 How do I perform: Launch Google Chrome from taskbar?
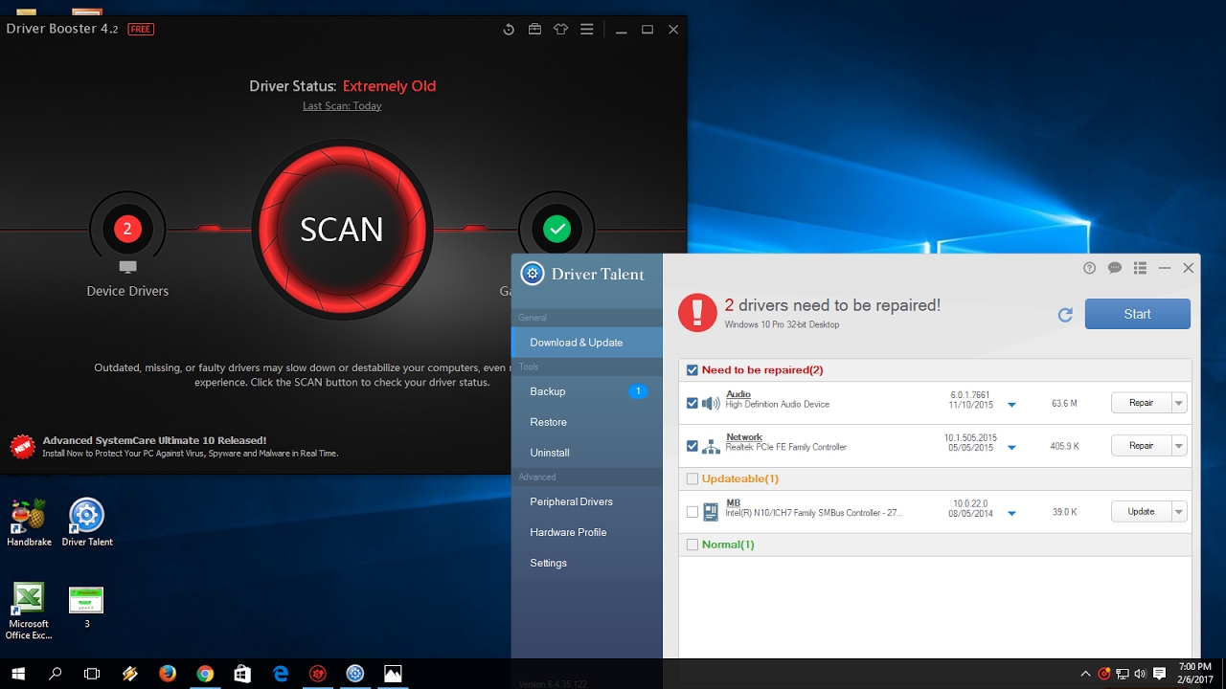click(x=205, y=674)
